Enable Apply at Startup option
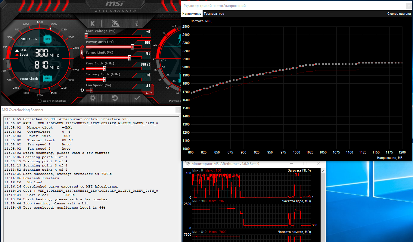Screen dimensions: 413x242 pyautogui.click(x=40, y=101)
